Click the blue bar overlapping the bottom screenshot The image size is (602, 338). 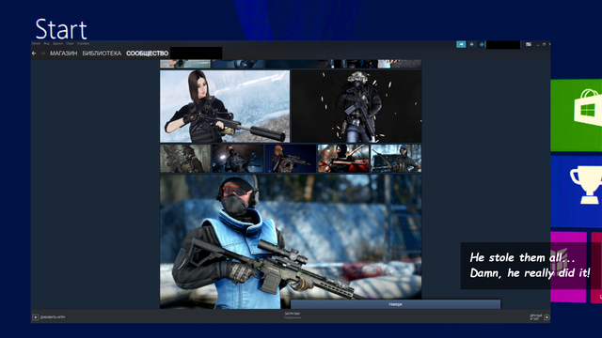click(x=395, y=304)
